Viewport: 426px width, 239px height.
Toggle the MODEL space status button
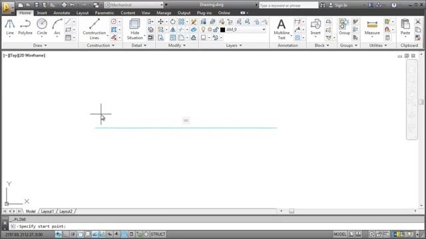pos(340,234)
